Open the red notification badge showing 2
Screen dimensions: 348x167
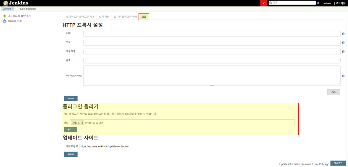pyautogui.click(x=264, y=3)
